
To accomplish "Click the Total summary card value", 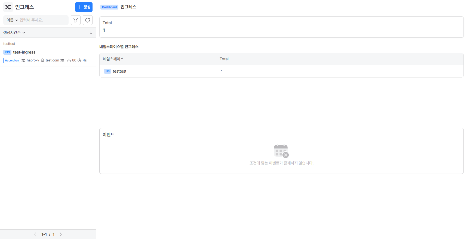I will pos(104,30).
